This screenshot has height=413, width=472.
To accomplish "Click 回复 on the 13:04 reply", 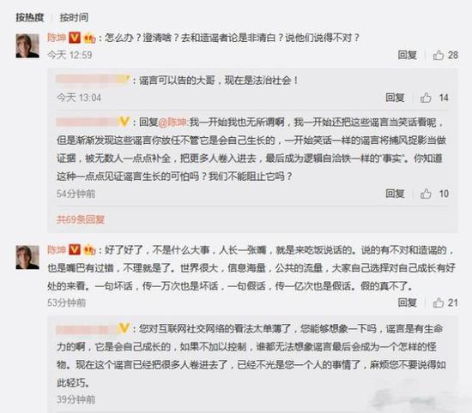I will click(395, 98).
